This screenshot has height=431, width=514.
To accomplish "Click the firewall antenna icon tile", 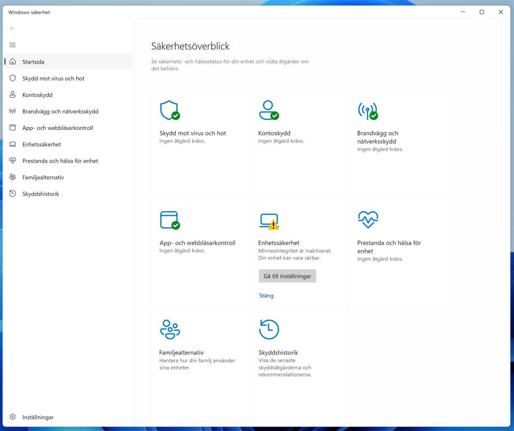I will point(367,111).
